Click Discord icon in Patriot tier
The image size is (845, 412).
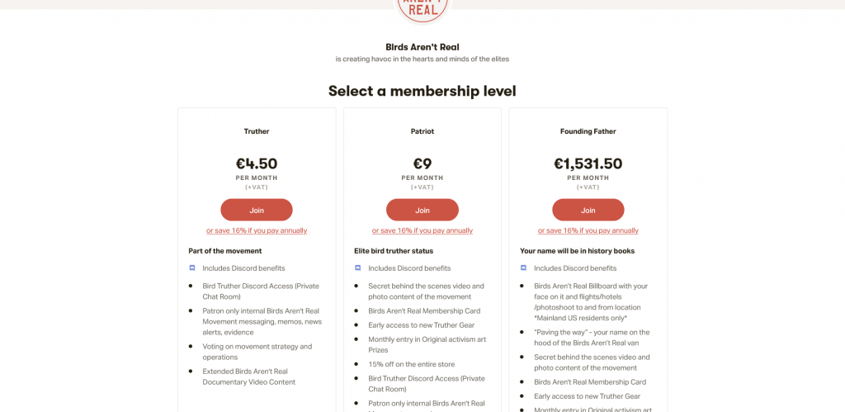pos(358,268)
